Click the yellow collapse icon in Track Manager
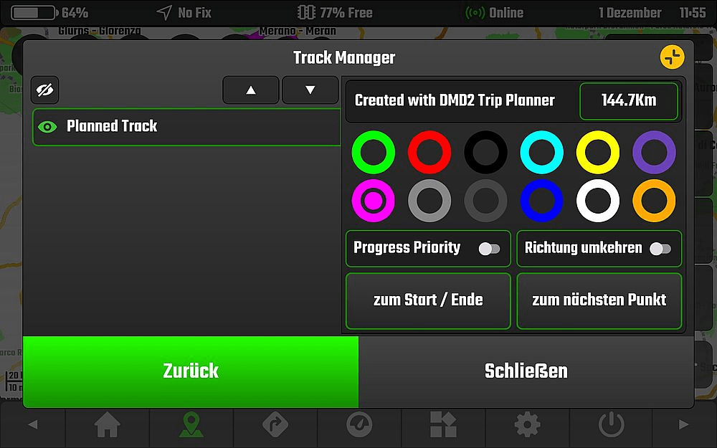 [672, 57]
